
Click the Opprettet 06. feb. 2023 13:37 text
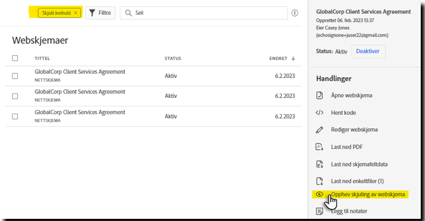(x=345, y=20)
